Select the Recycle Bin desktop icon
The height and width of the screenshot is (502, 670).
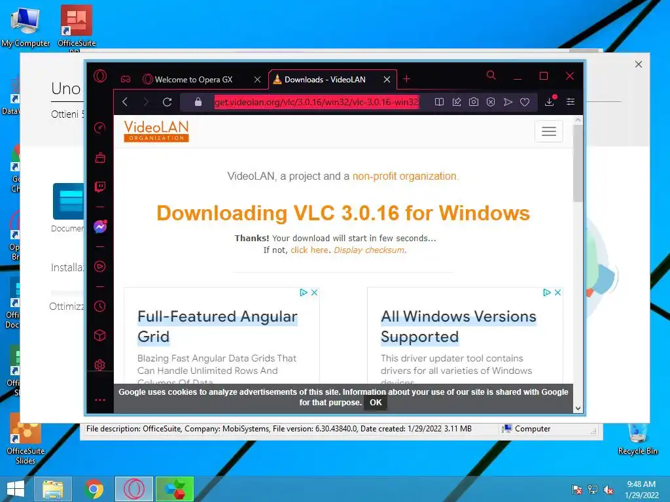click(x=637, y=439)
